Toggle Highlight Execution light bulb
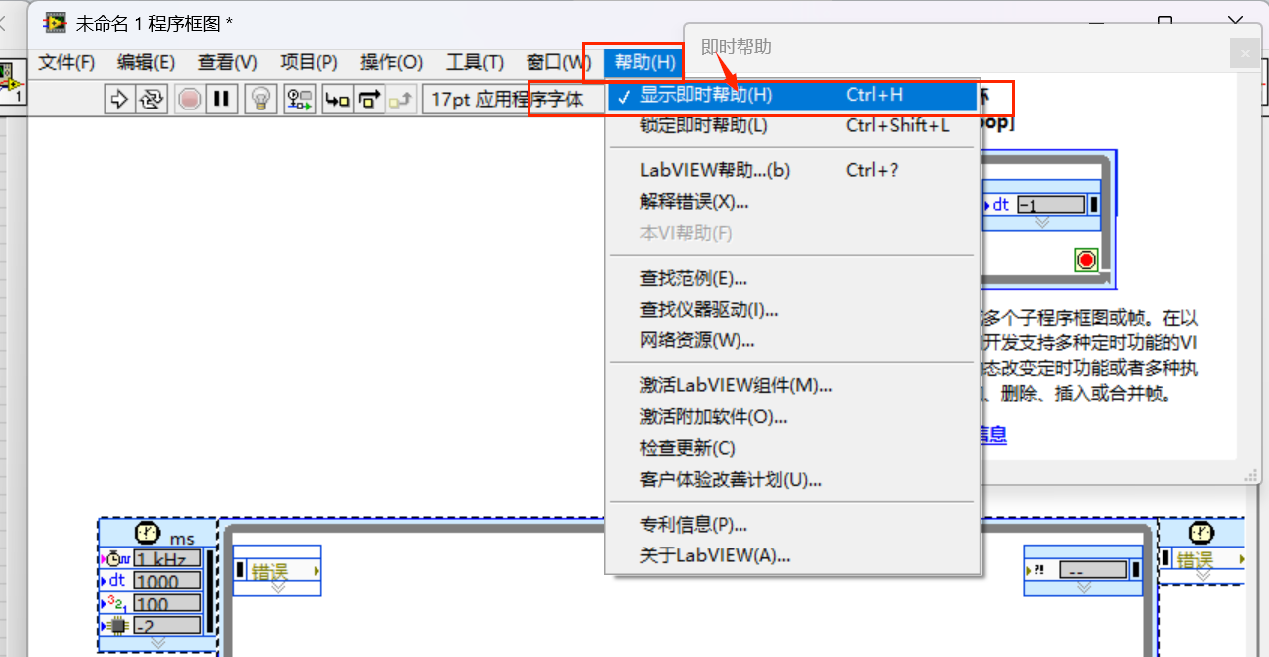Viewport: 1269px width, 657px height. pos(260,99)
